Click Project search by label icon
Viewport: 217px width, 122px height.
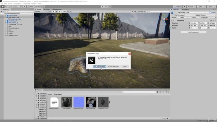[x=161, y=92]
